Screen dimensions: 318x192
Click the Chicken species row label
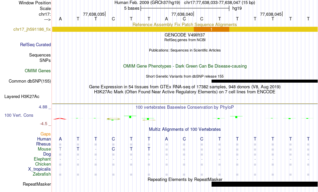43,164
